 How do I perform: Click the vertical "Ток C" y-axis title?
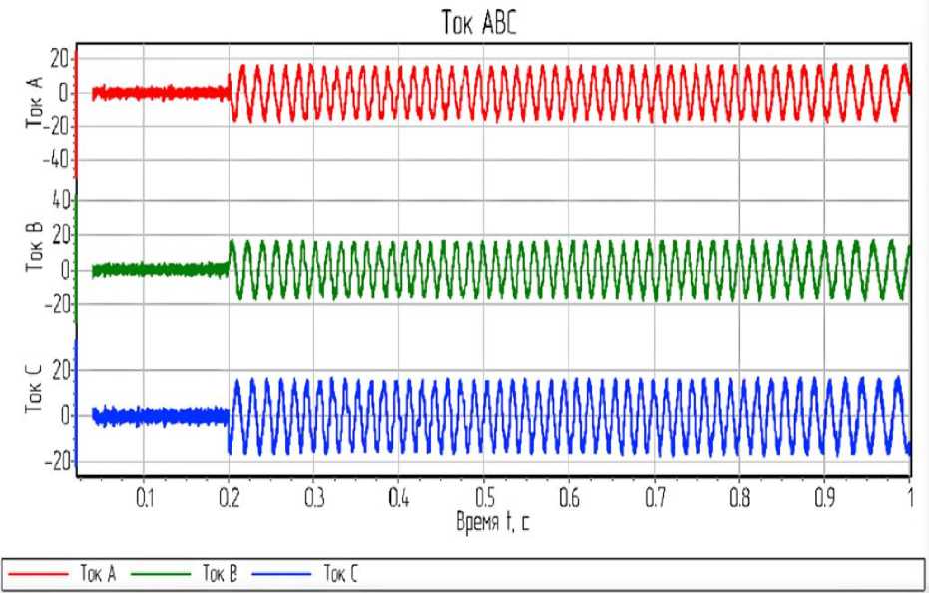pyautogui.click(x=34, y=389)
